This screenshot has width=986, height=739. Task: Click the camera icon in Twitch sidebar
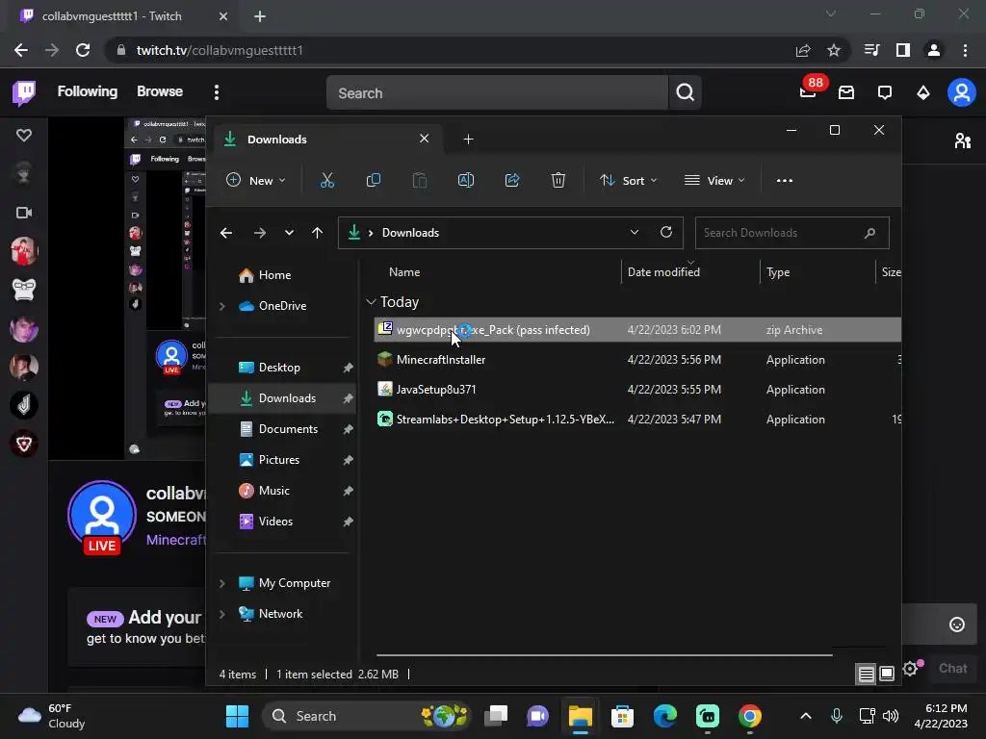pos(24,213)
